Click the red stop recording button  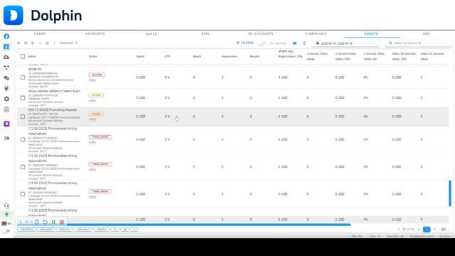[62, 222]
